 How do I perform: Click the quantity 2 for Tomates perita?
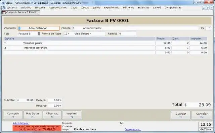(x=180, y=43)
